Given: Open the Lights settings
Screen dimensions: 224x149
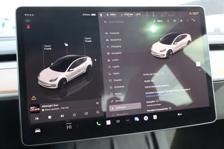Looking at the screenshot, I should (x=114, y=67).
